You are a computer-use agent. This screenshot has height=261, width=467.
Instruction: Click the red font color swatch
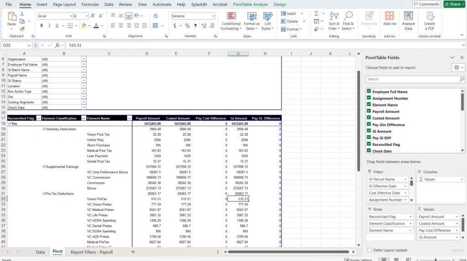coord(96,26)
